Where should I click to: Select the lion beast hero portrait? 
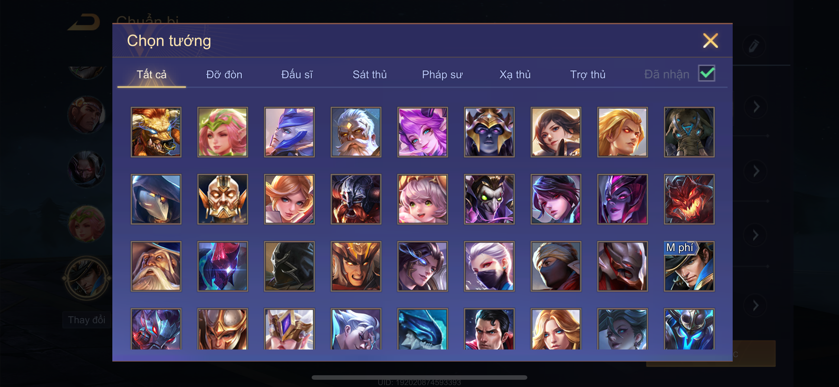[x=156, y=132]
